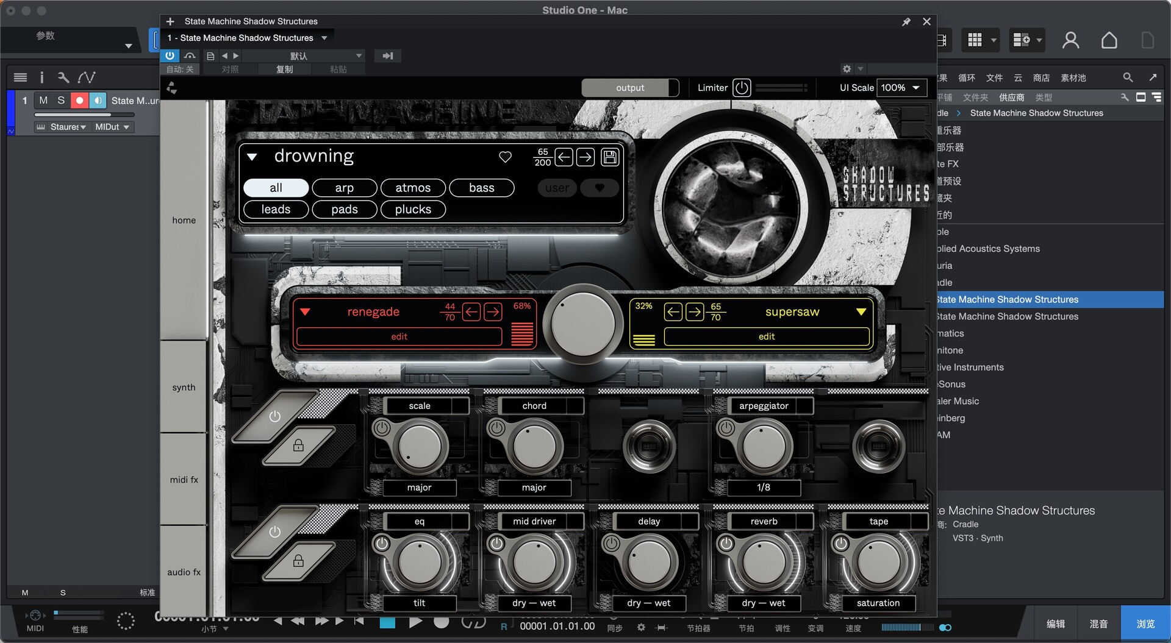Toggle the chord module power
Viewport: 1171px width, 643px height.
pyautogui.click(x=496, y=428)
